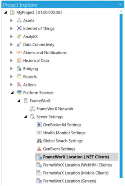Expand the Bridging node

pyautogui.click(x=11, y=69)
